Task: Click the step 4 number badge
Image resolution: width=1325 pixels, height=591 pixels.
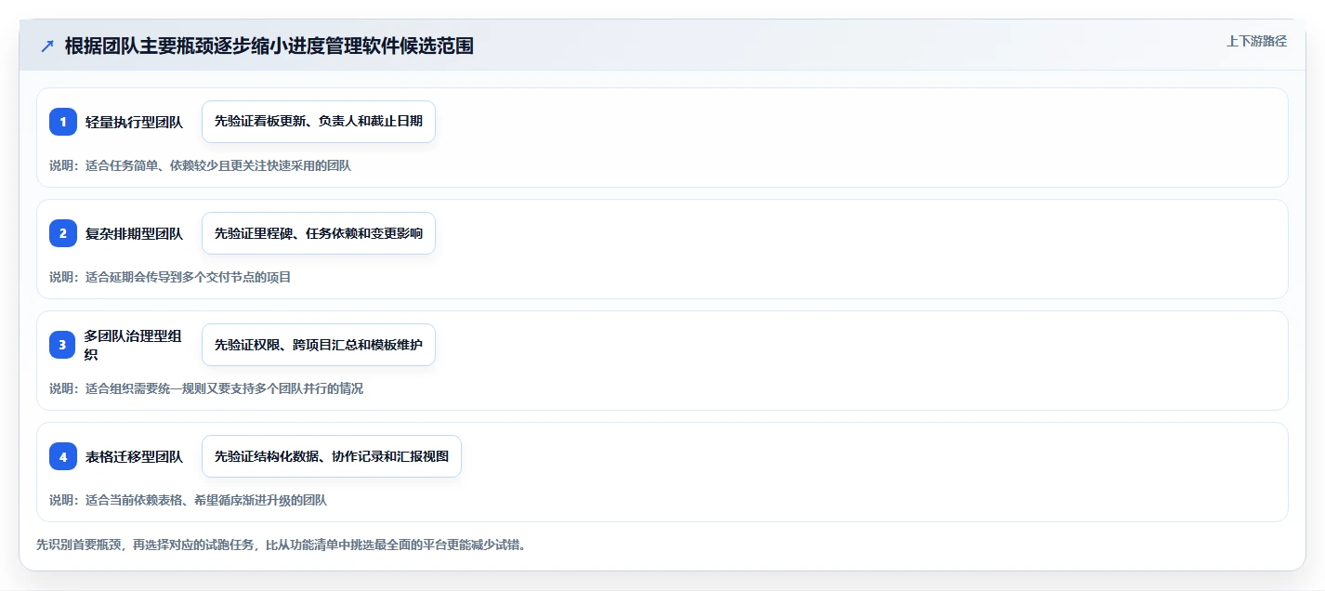Action: tap(63, 456)
